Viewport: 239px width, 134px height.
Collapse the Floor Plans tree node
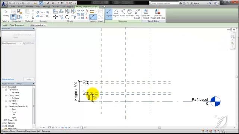pyautogui.click(x=6, y=90)
